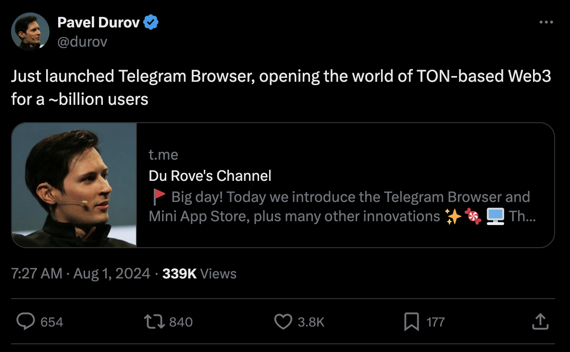Screen dimensions: 570x352
Task: Click the 840 reposts count
Action: [x=181, y=322]
